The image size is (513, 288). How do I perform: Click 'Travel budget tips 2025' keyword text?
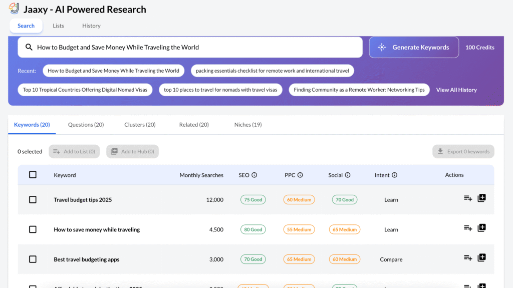click(83, 200)
